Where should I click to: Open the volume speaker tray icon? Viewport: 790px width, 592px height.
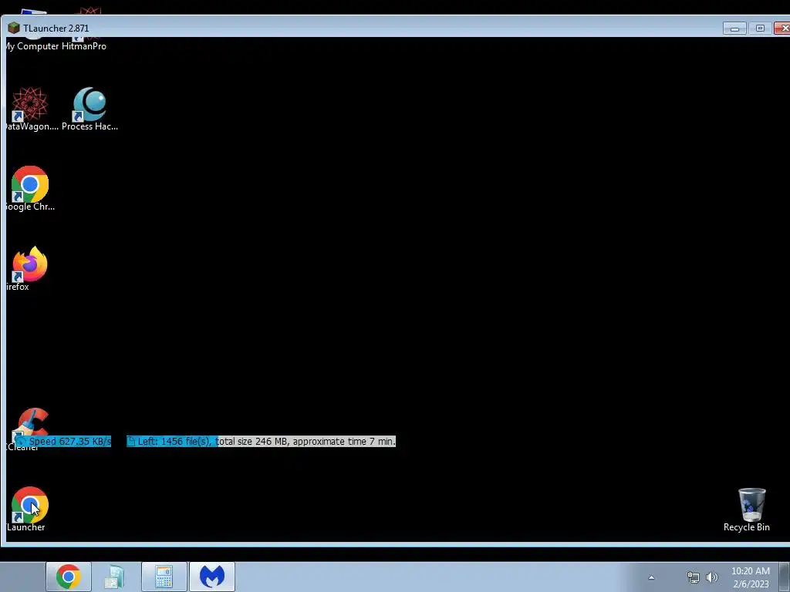[x=712, y=577]
